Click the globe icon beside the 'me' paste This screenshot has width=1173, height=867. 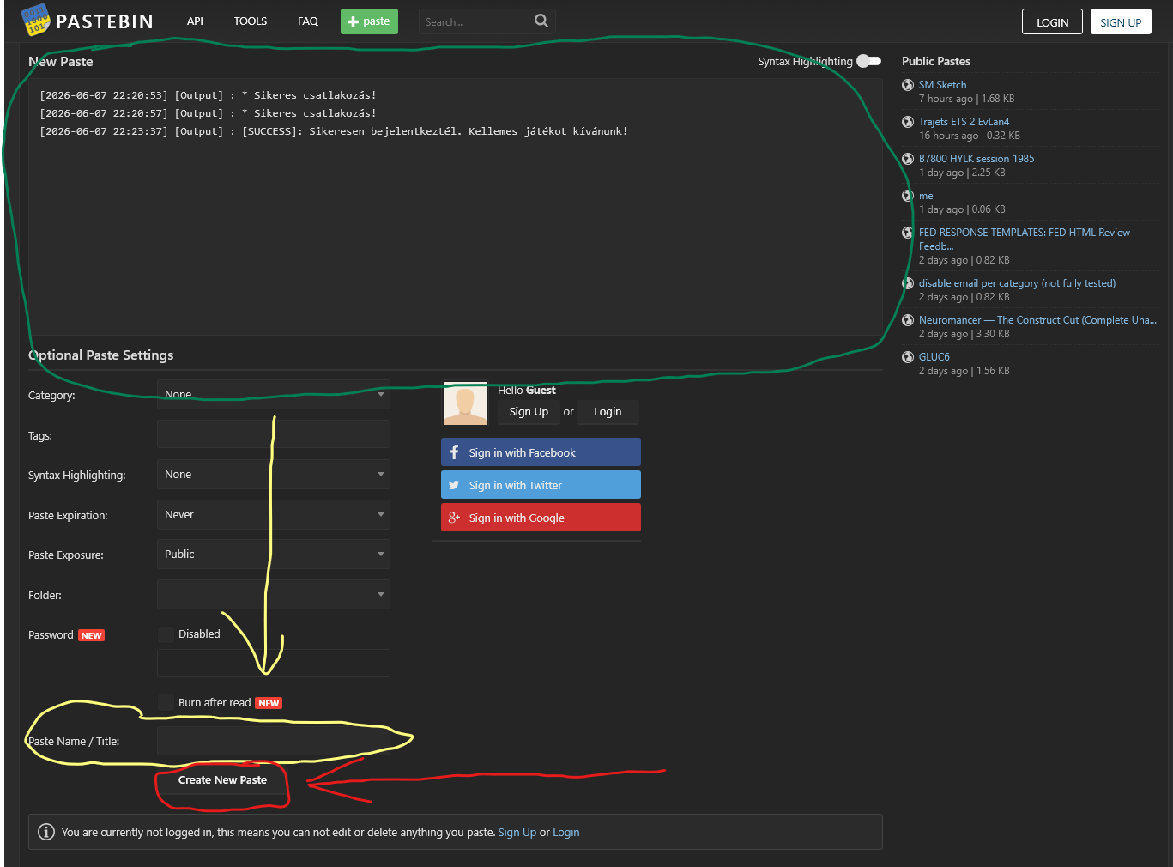point(908,196)
